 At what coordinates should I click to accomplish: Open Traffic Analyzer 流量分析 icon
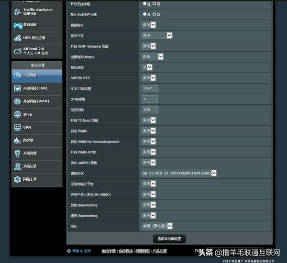tap(18, 12)
